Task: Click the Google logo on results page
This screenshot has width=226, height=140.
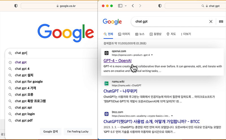Action: (112, 22)
